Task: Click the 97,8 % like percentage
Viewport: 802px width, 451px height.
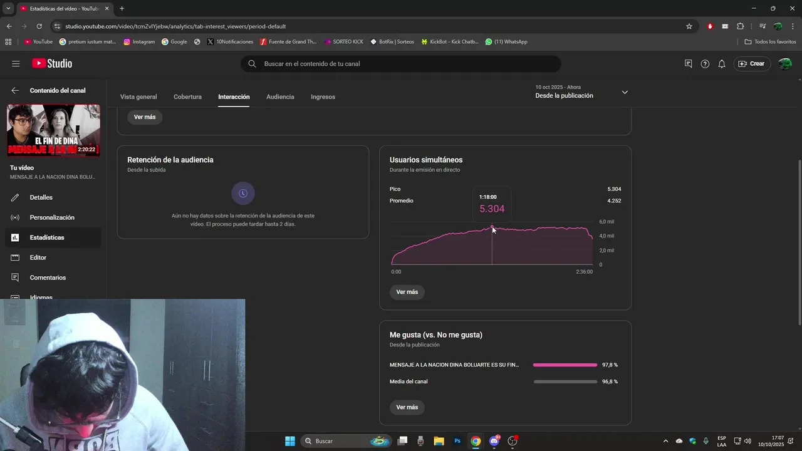Action: (x=610, y=365)
